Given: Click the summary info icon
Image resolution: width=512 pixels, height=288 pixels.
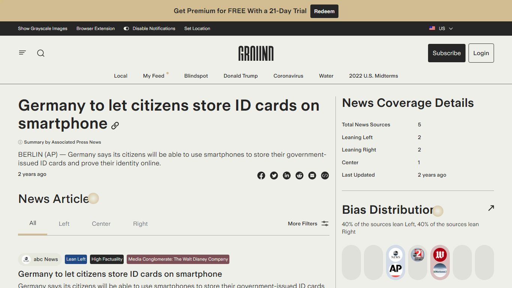Looking at the screenshot, I should (x=20, y=142).
